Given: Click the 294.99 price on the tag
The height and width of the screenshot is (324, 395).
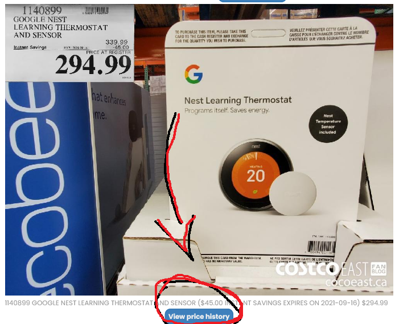Looking at the screenshot, I should (93, 65).
